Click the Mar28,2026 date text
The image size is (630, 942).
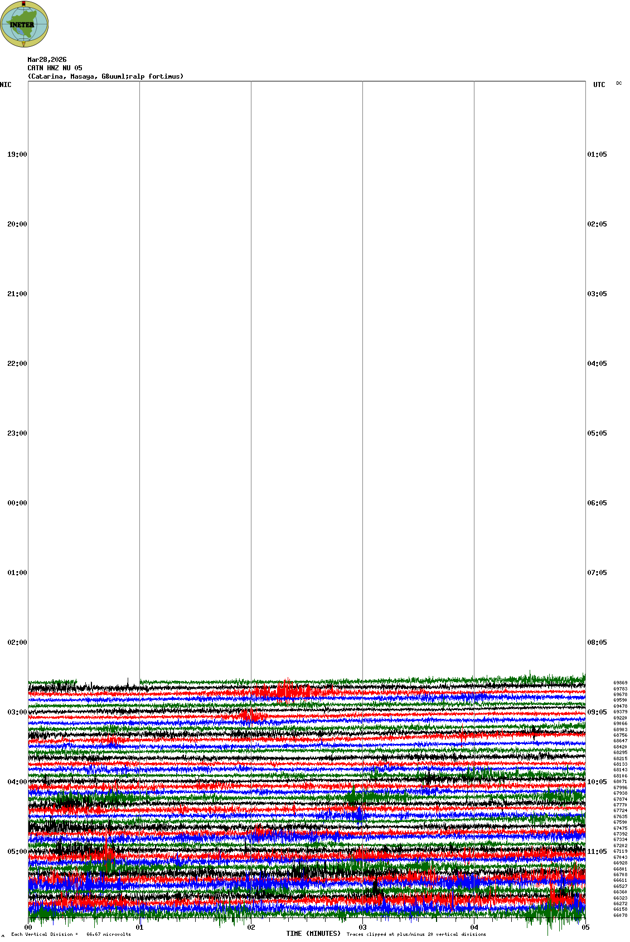coord(47,60)
